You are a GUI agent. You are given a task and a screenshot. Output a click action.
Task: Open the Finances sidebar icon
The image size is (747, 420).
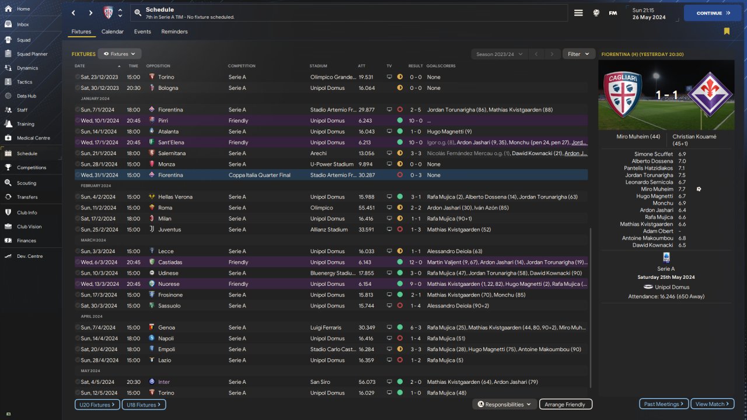click(9, 240)
